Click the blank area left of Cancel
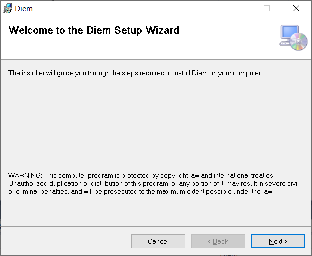This screenshot has width=312, height=256. (65, 241)
